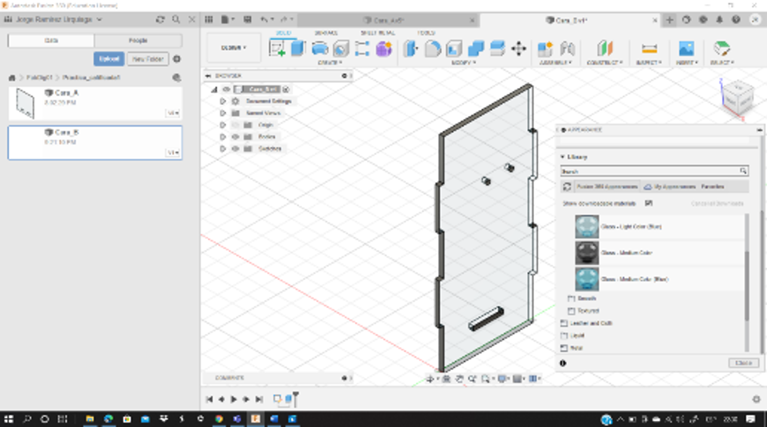Switch to the People tab

click(138, 40)
